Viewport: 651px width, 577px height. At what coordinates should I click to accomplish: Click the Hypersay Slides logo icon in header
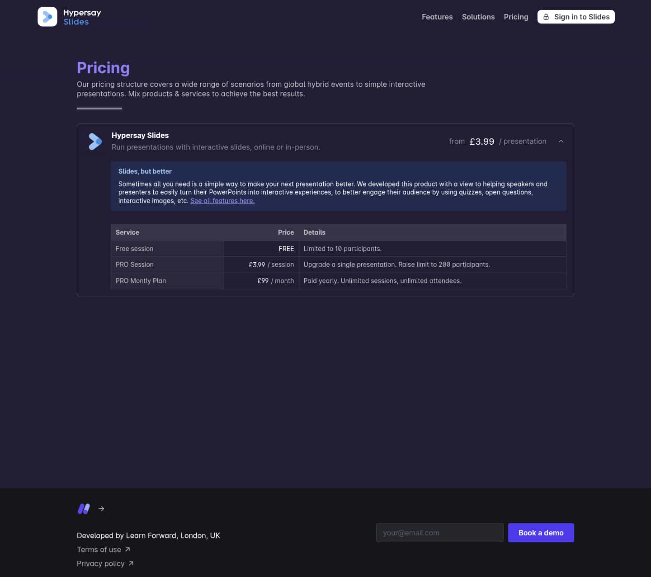point(47,17)
